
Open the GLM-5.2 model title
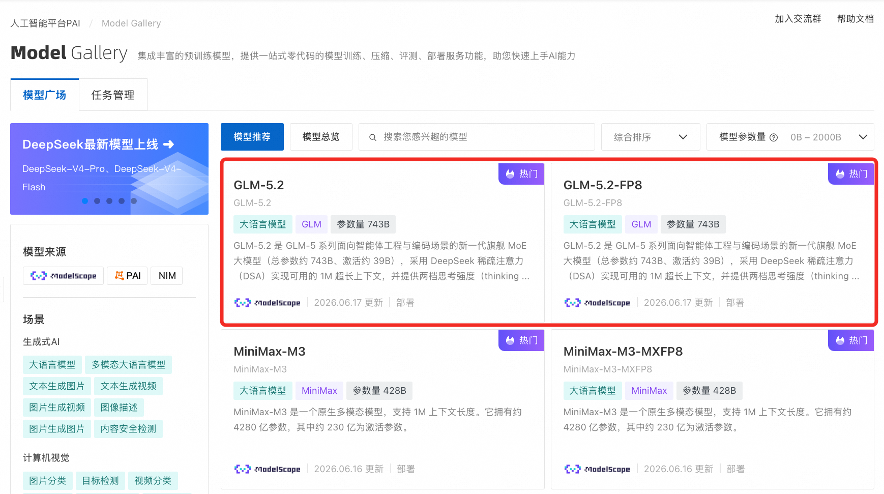click(x=259, y=185)
